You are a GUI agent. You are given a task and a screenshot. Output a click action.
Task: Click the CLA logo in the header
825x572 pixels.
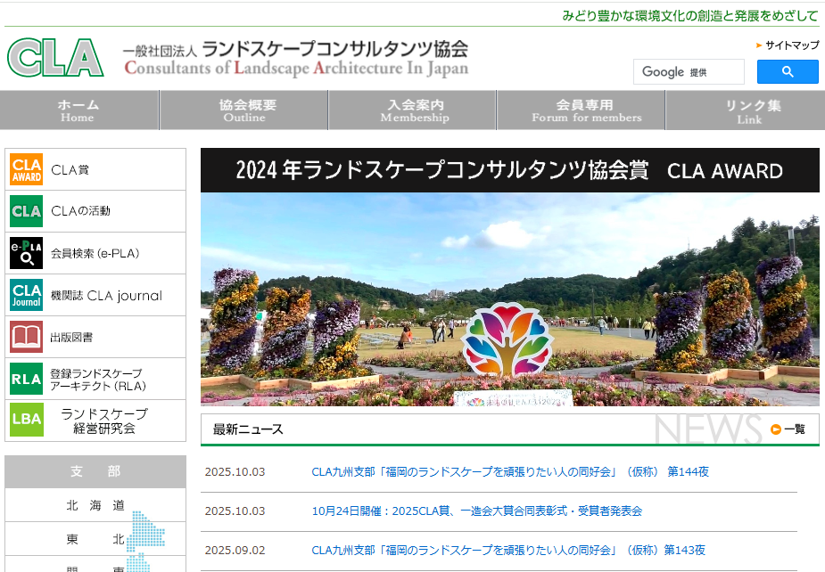56,58
